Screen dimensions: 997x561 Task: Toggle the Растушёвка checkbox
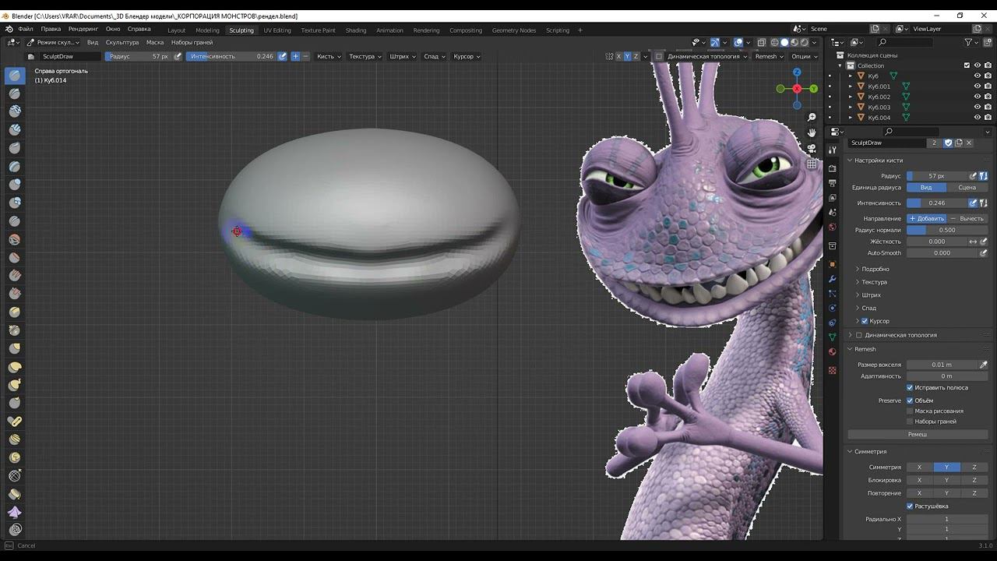909,506
